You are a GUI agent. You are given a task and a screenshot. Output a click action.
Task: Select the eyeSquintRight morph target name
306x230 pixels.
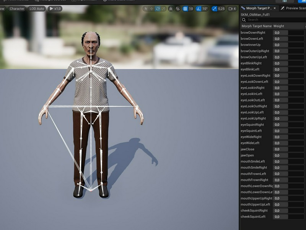[252, 125]
